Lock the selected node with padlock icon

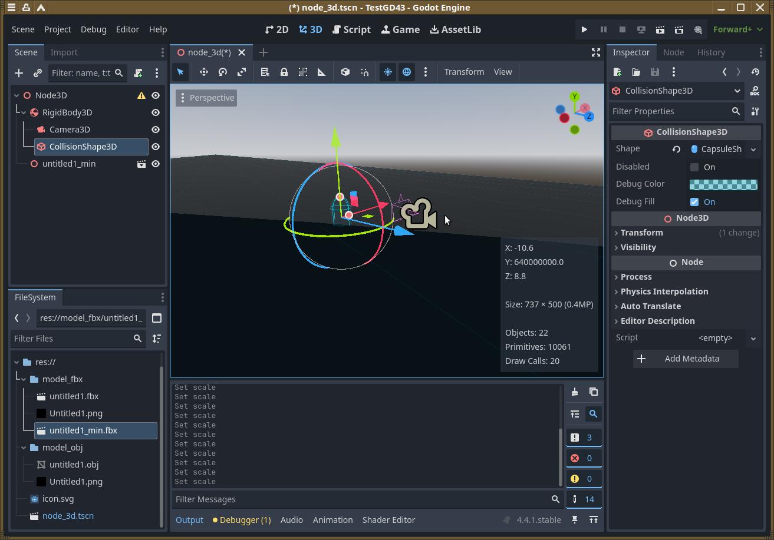pos(284,72)
